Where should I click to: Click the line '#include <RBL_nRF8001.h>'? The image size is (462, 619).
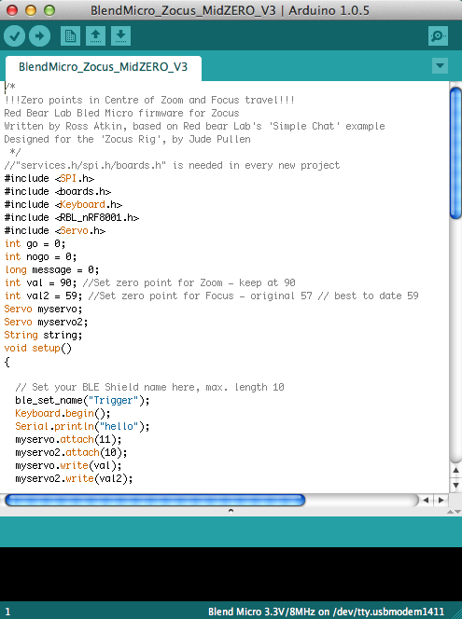[x=72, y=217]
